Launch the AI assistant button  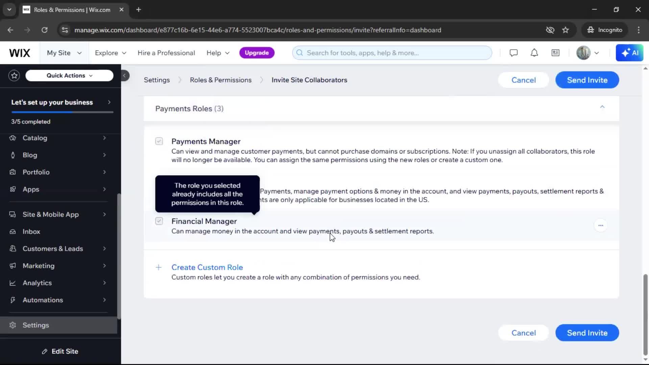(x=629, y=53)
